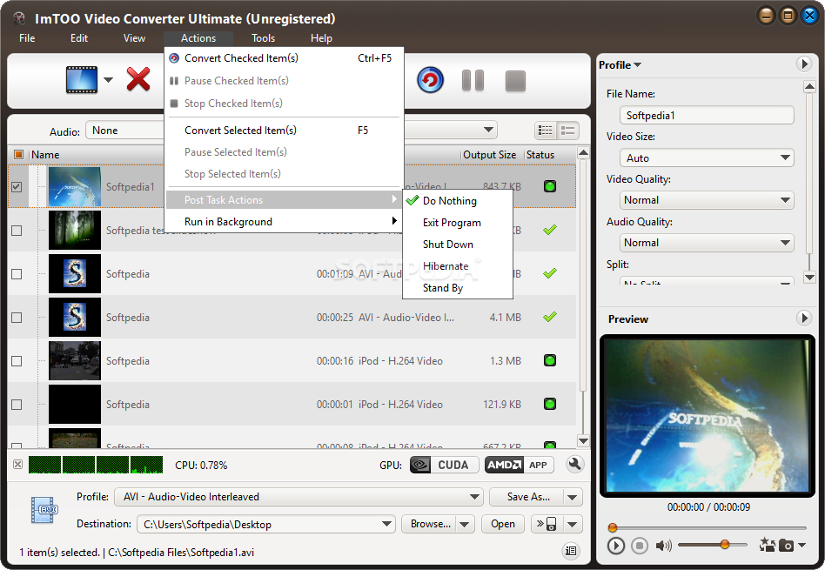Close the CPU usage graph panel
The width and height of the screenshot is (825, 570).
[18, 464]
